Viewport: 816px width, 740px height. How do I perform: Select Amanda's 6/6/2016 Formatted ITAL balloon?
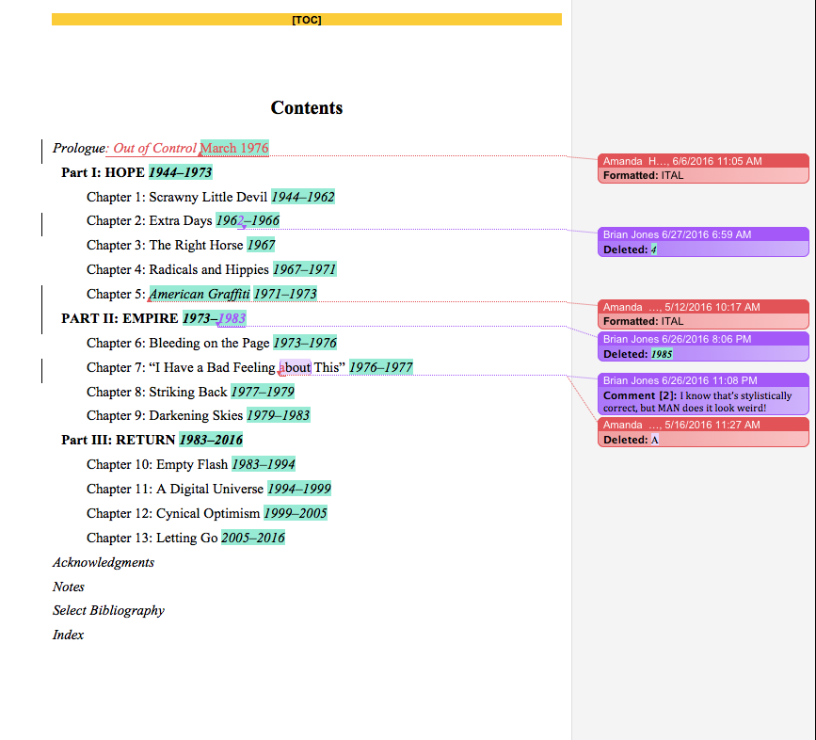click(x=703, y=169)
